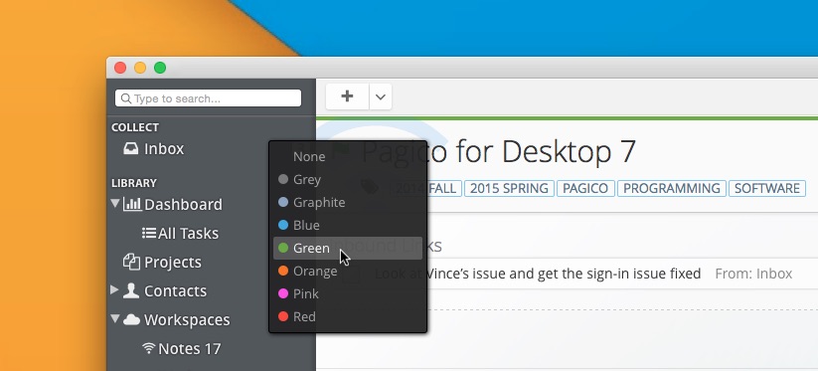The height and width of the screenshot is (371, 818).
Task: Click the Dashboard bar chart icon
Action: click(x=132, y=204)
